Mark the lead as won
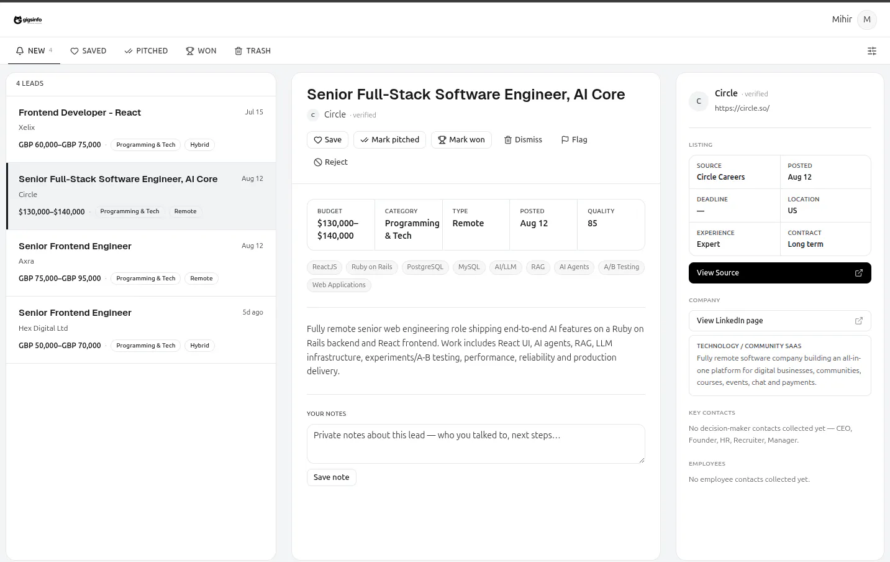 (461, 140)
